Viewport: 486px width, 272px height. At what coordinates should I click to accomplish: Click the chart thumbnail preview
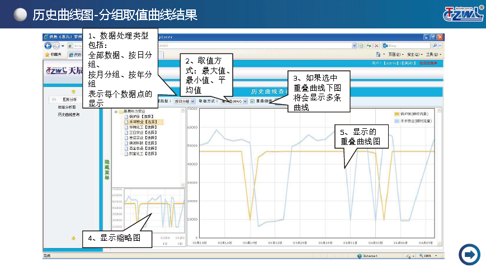point(154,211)
